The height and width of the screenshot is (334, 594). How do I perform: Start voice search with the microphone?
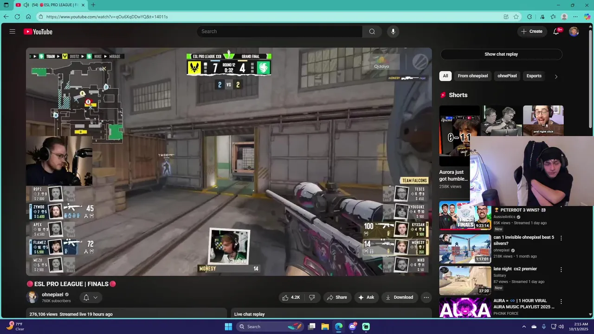point(393,32)
